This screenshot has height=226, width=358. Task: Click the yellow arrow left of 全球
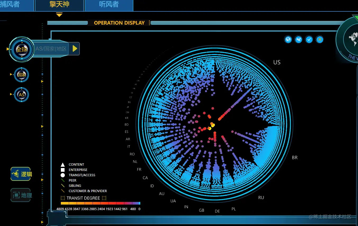coord(8,49)
